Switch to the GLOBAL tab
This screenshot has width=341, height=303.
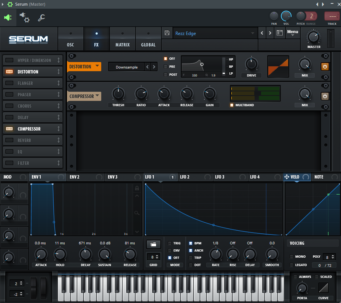point(148,39)
